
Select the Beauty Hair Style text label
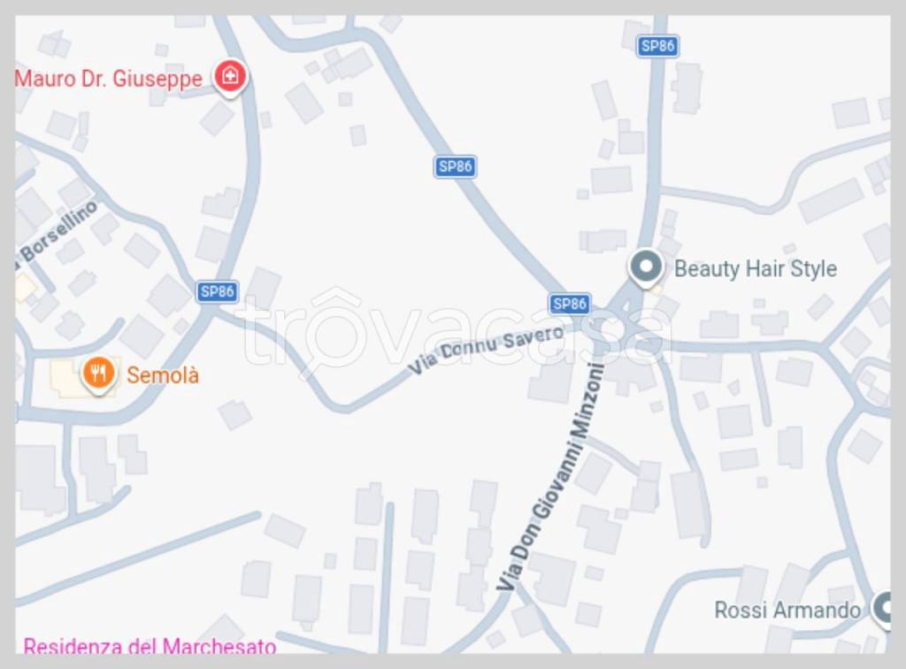pyautogui.click(x=756, y=269)
